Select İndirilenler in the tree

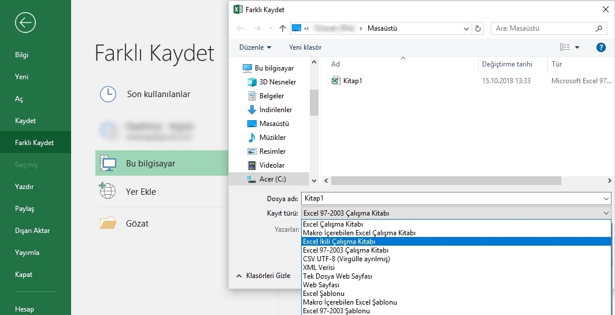point(275,110)
